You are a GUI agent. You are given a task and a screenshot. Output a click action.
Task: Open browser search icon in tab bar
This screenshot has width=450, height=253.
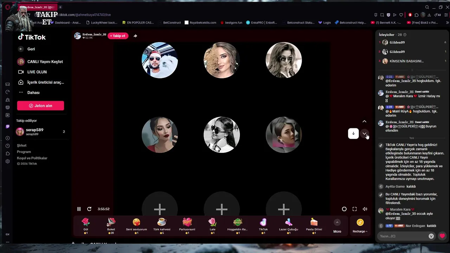(427, 7)
